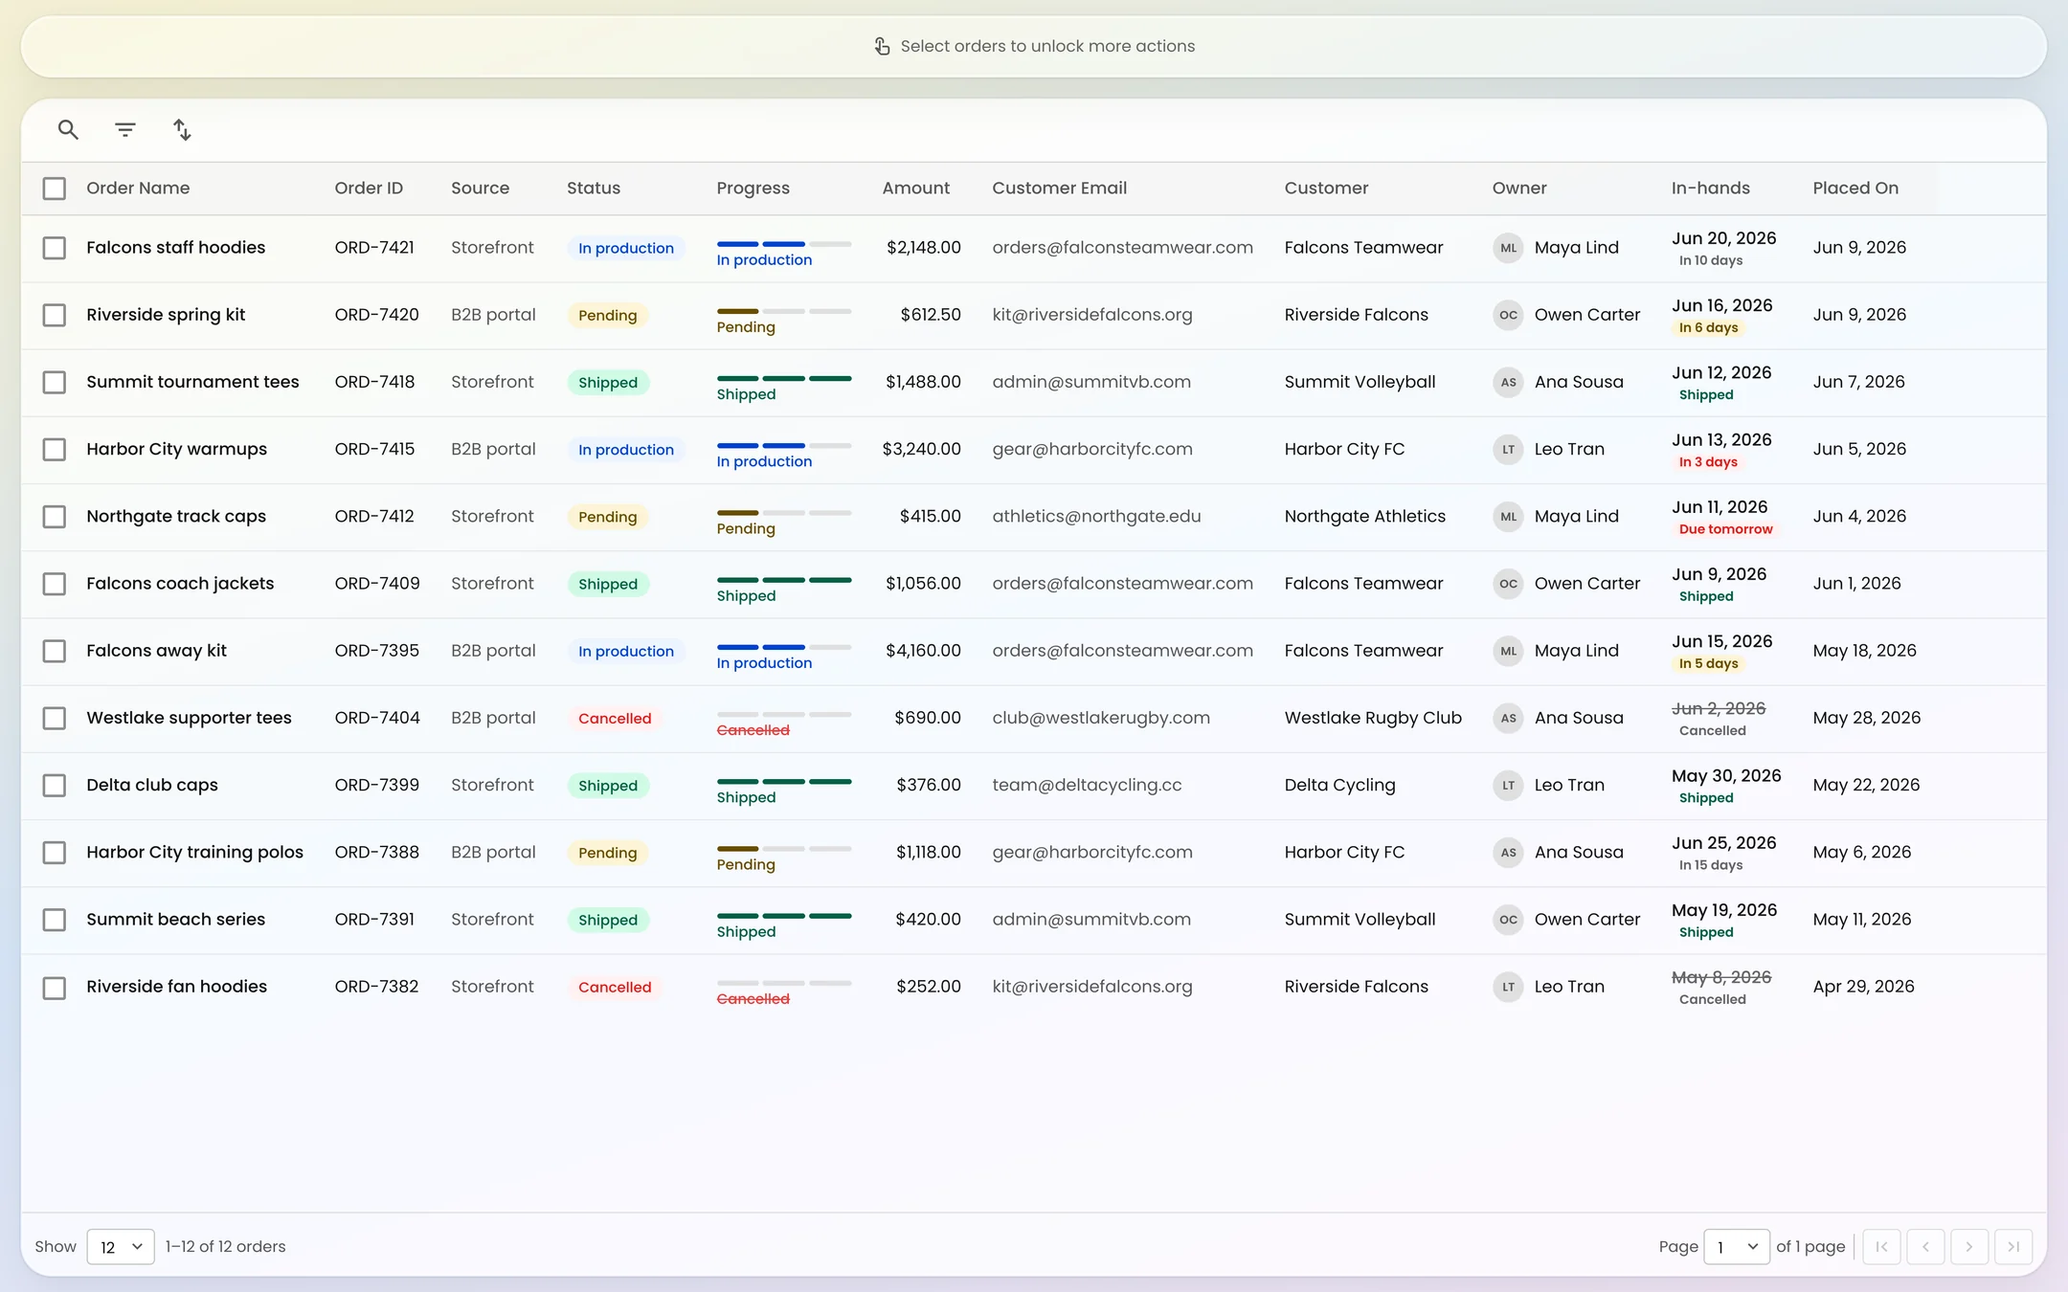The height and width of the screenshot is (1292, 2068).
Task: Open the Harbor City warmups order
Action: 176,449
